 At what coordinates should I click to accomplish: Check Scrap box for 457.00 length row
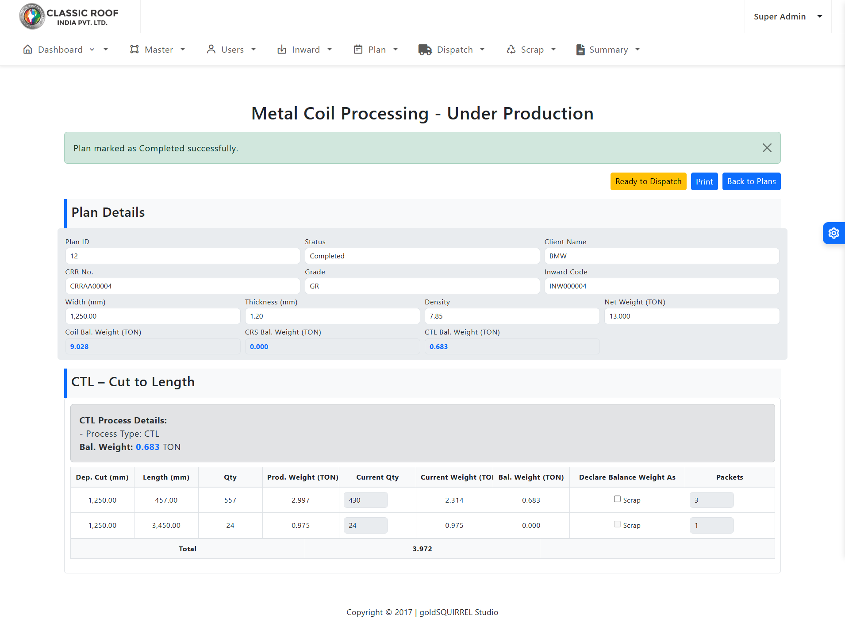pyautogui.click(x=617, y=499)
